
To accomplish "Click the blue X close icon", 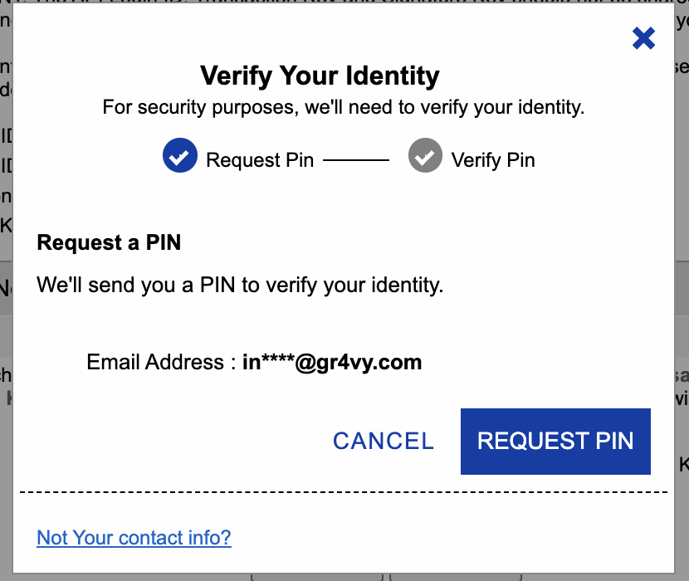I will click(643, 37).
